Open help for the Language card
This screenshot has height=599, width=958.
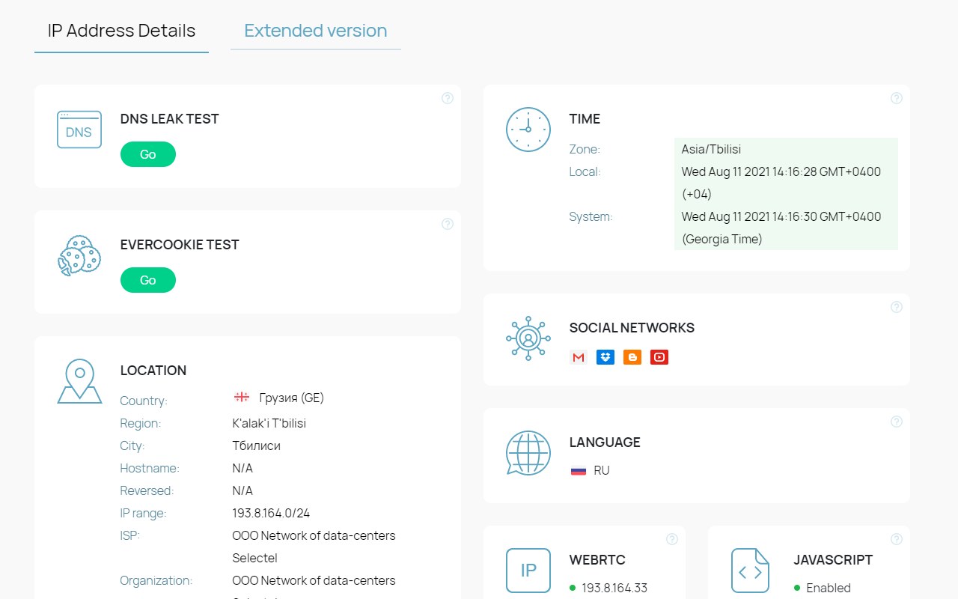click(x=897, y=422)
